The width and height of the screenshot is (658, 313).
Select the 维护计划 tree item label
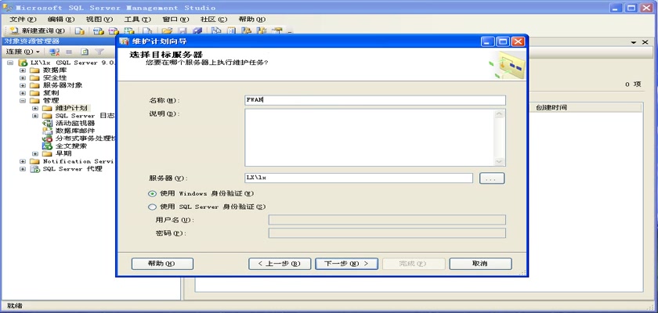(71, 108)
